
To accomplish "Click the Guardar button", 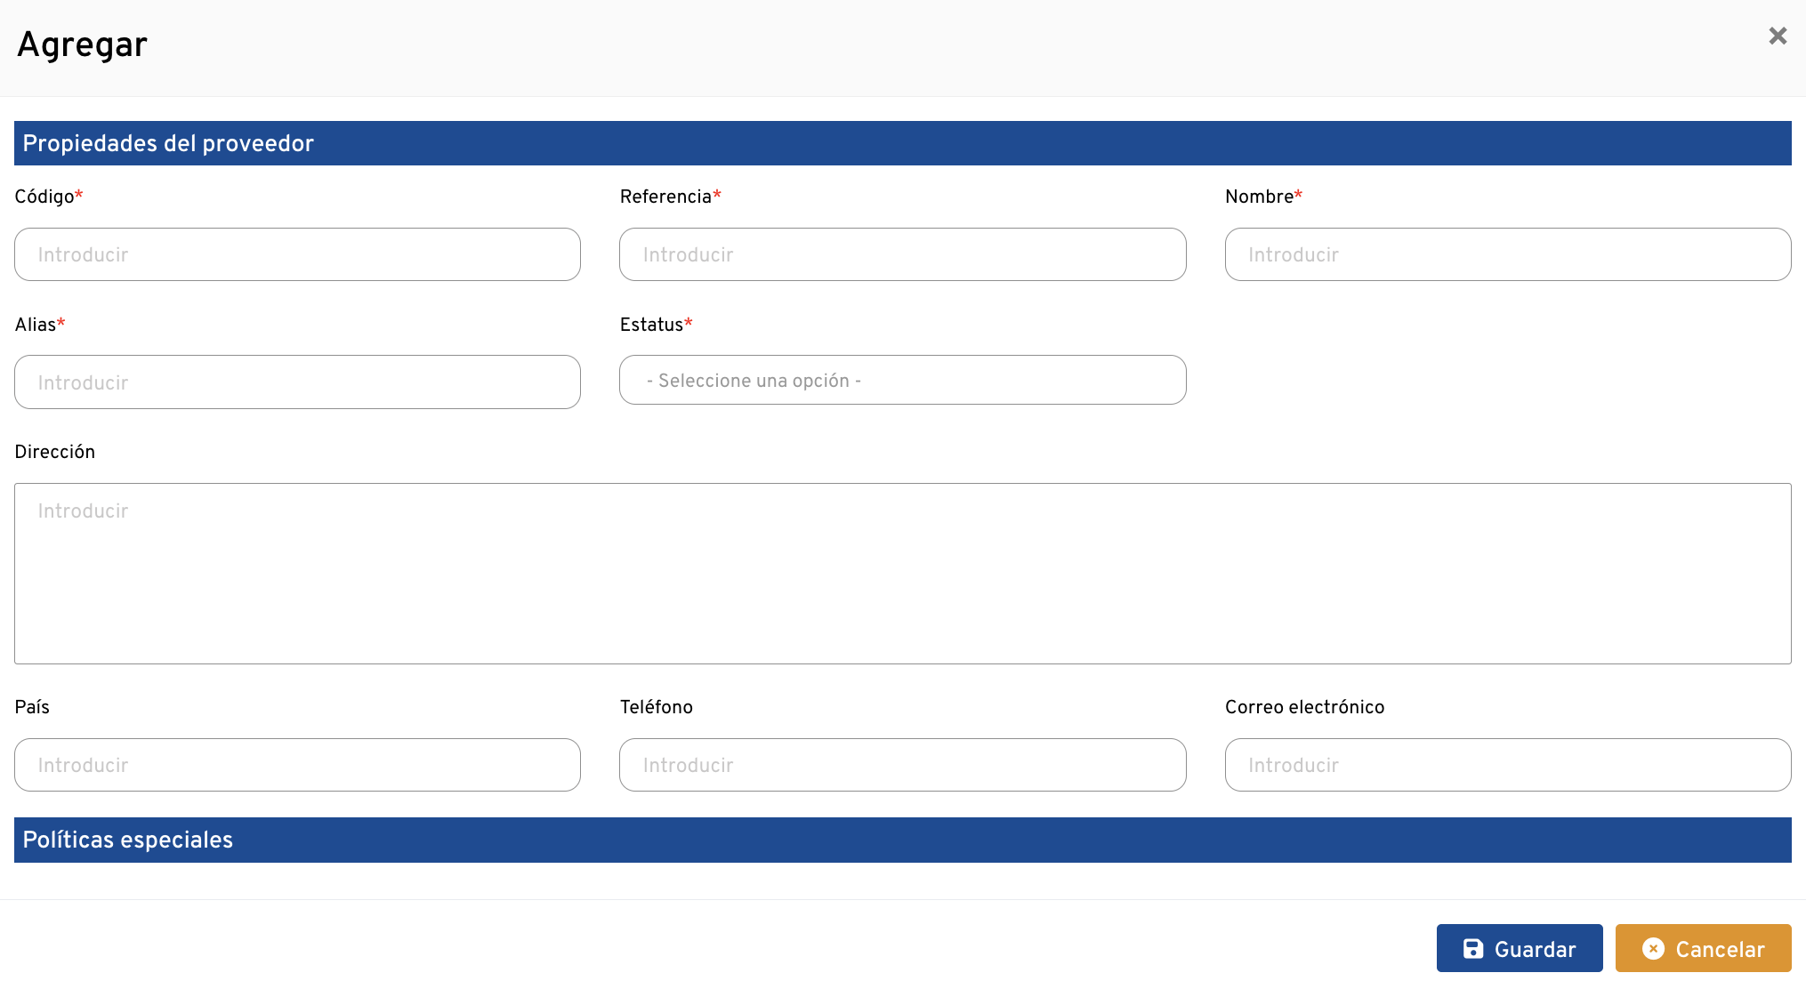I will [x=1519, y=949].
